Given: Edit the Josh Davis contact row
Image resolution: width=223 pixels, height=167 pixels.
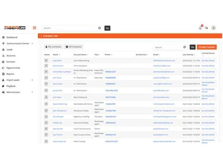Looking at the screenshot, I should click(x=46, y=77).
